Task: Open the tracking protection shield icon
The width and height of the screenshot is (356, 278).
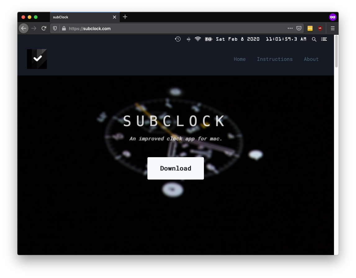Action: tap(55, 28)
